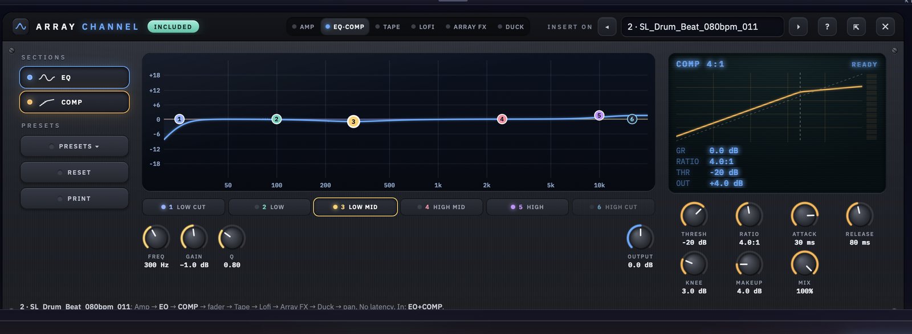Switch to the ARRAY FX tab
This screenshot has width=912, height=334.
466,27
